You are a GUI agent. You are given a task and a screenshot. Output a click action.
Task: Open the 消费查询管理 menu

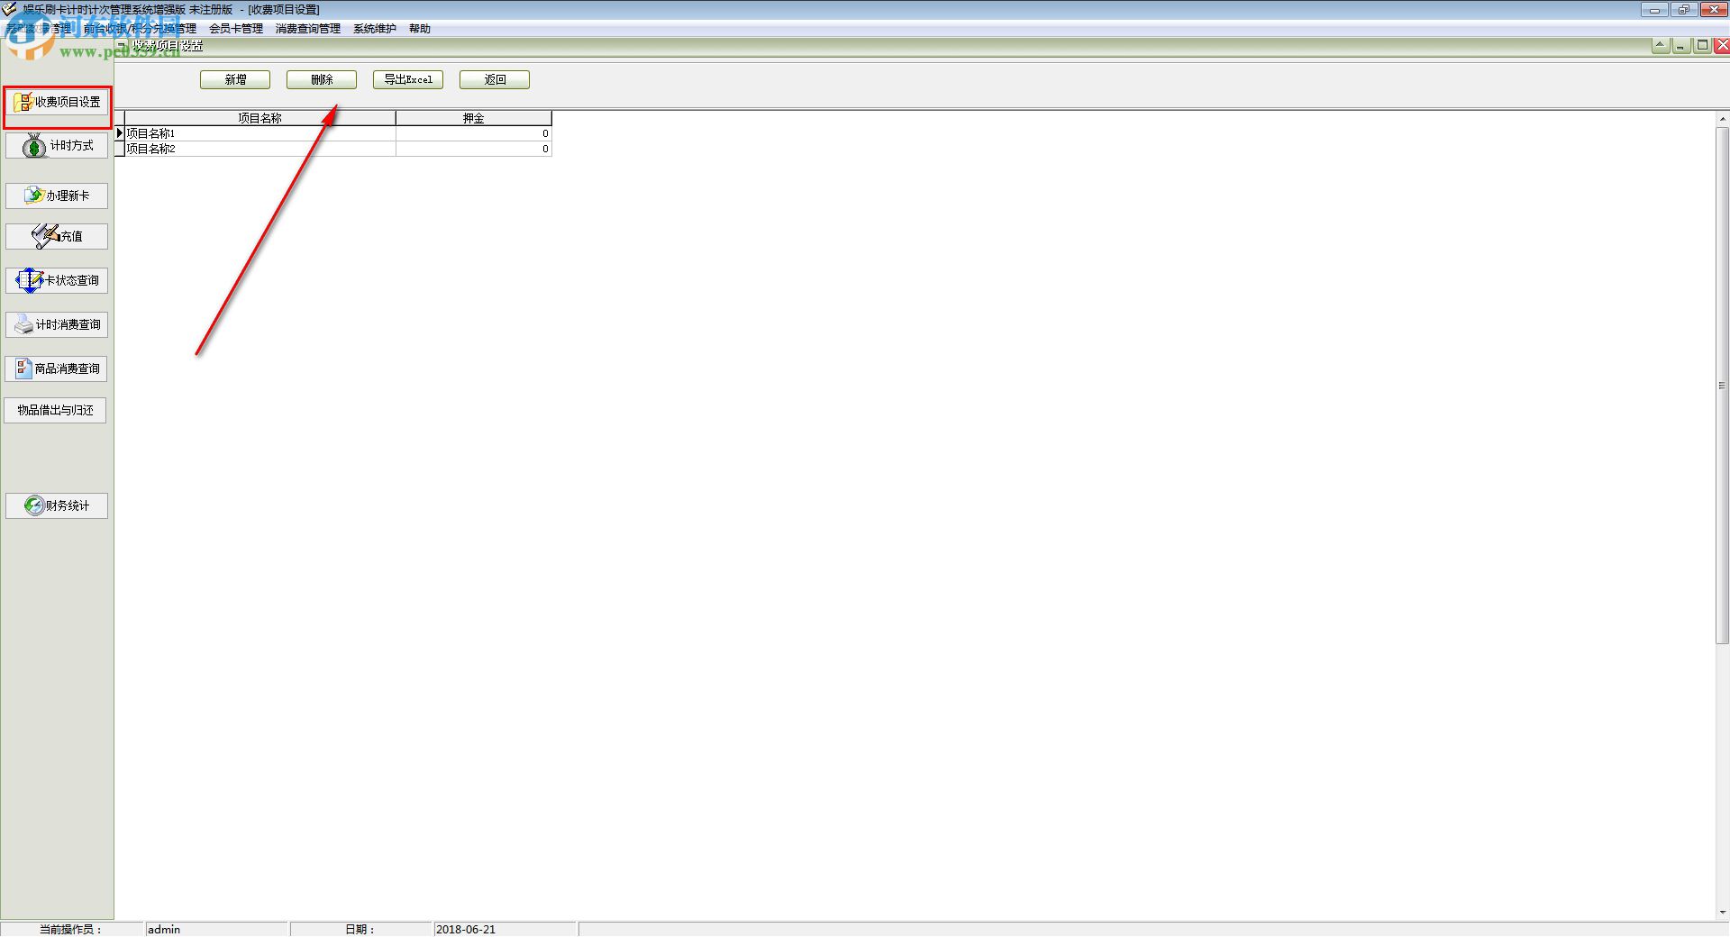308,29
